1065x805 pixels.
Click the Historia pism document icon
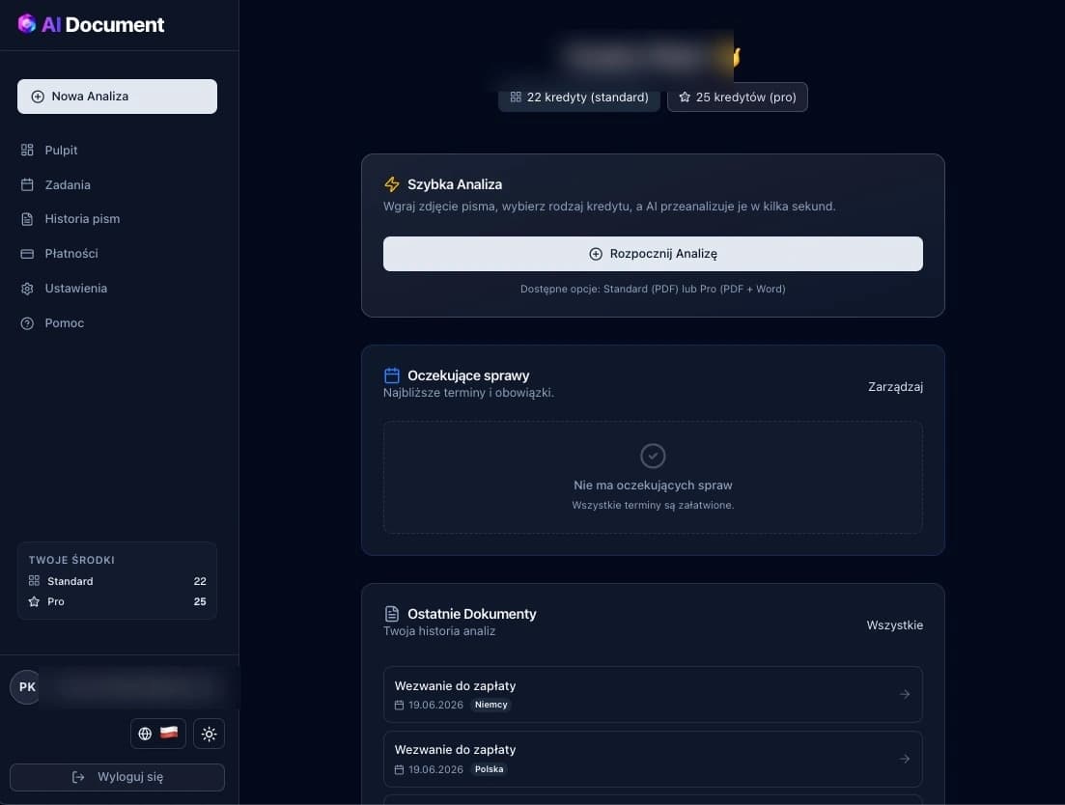[x=27, y=218]
